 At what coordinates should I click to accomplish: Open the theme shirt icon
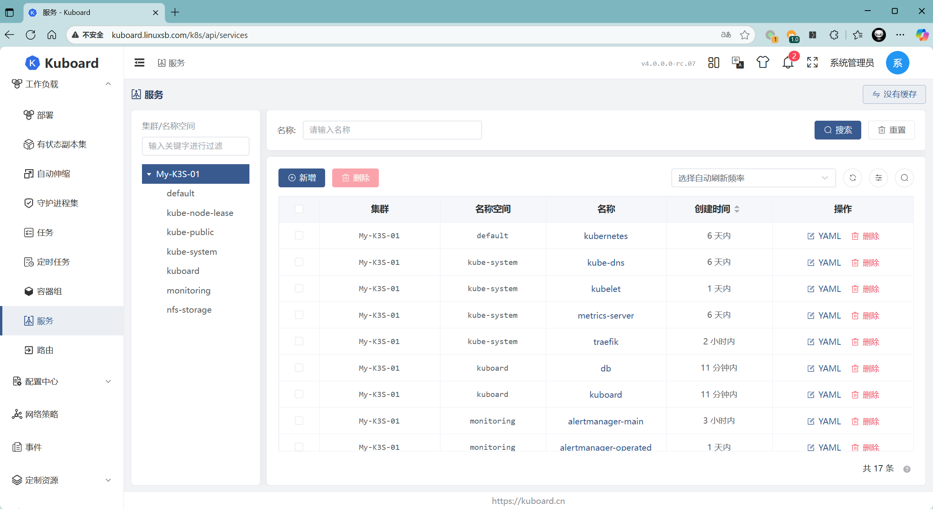coord(762,63)
